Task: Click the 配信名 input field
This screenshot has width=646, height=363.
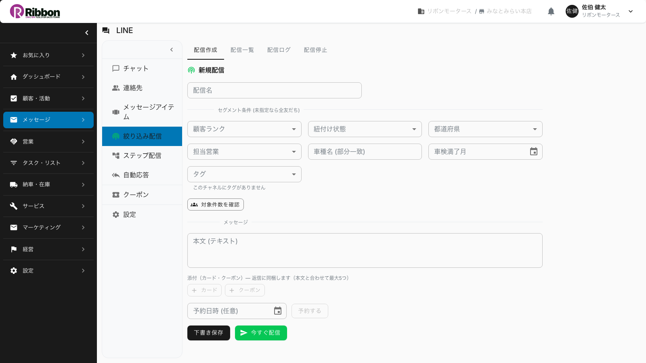Action: pos(275,90)
